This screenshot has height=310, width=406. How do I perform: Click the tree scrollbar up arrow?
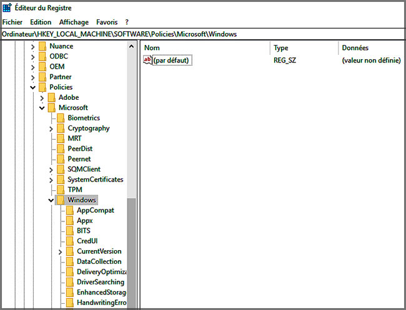[131, 47]
